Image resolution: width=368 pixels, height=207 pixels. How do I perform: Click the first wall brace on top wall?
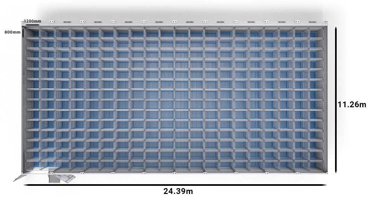click(x=67, y=22)
